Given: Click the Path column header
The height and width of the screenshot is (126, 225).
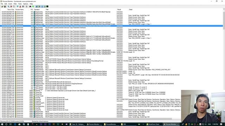Looking at the screenshot, I should 47,9.
